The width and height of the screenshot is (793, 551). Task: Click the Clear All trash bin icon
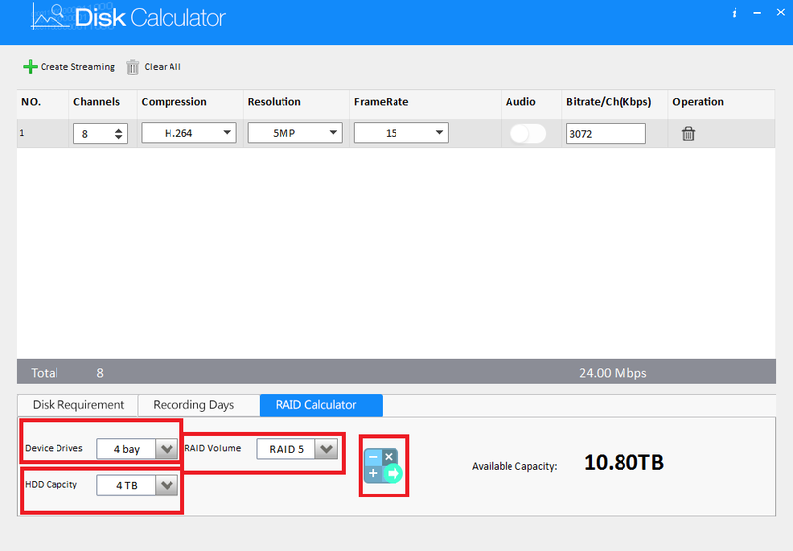(x=133, y=67)
